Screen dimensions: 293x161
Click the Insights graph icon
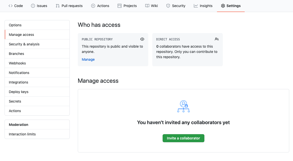[x=196, y=6]
